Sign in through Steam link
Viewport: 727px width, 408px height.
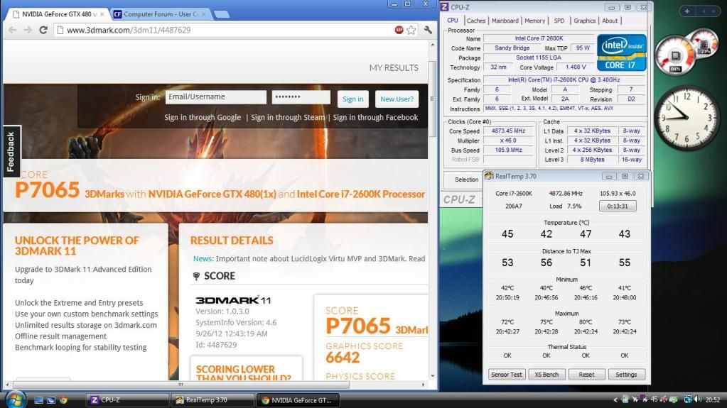click(x=288, y=118)
